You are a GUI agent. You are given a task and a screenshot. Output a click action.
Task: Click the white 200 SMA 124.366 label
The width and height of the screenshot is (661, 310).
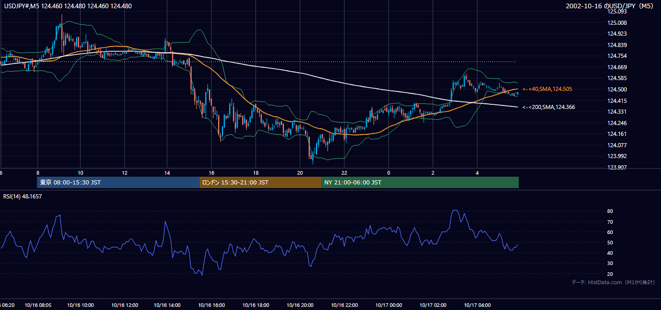[x=549, y=107]
